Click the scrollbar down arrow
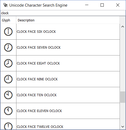 coord(123,127)
